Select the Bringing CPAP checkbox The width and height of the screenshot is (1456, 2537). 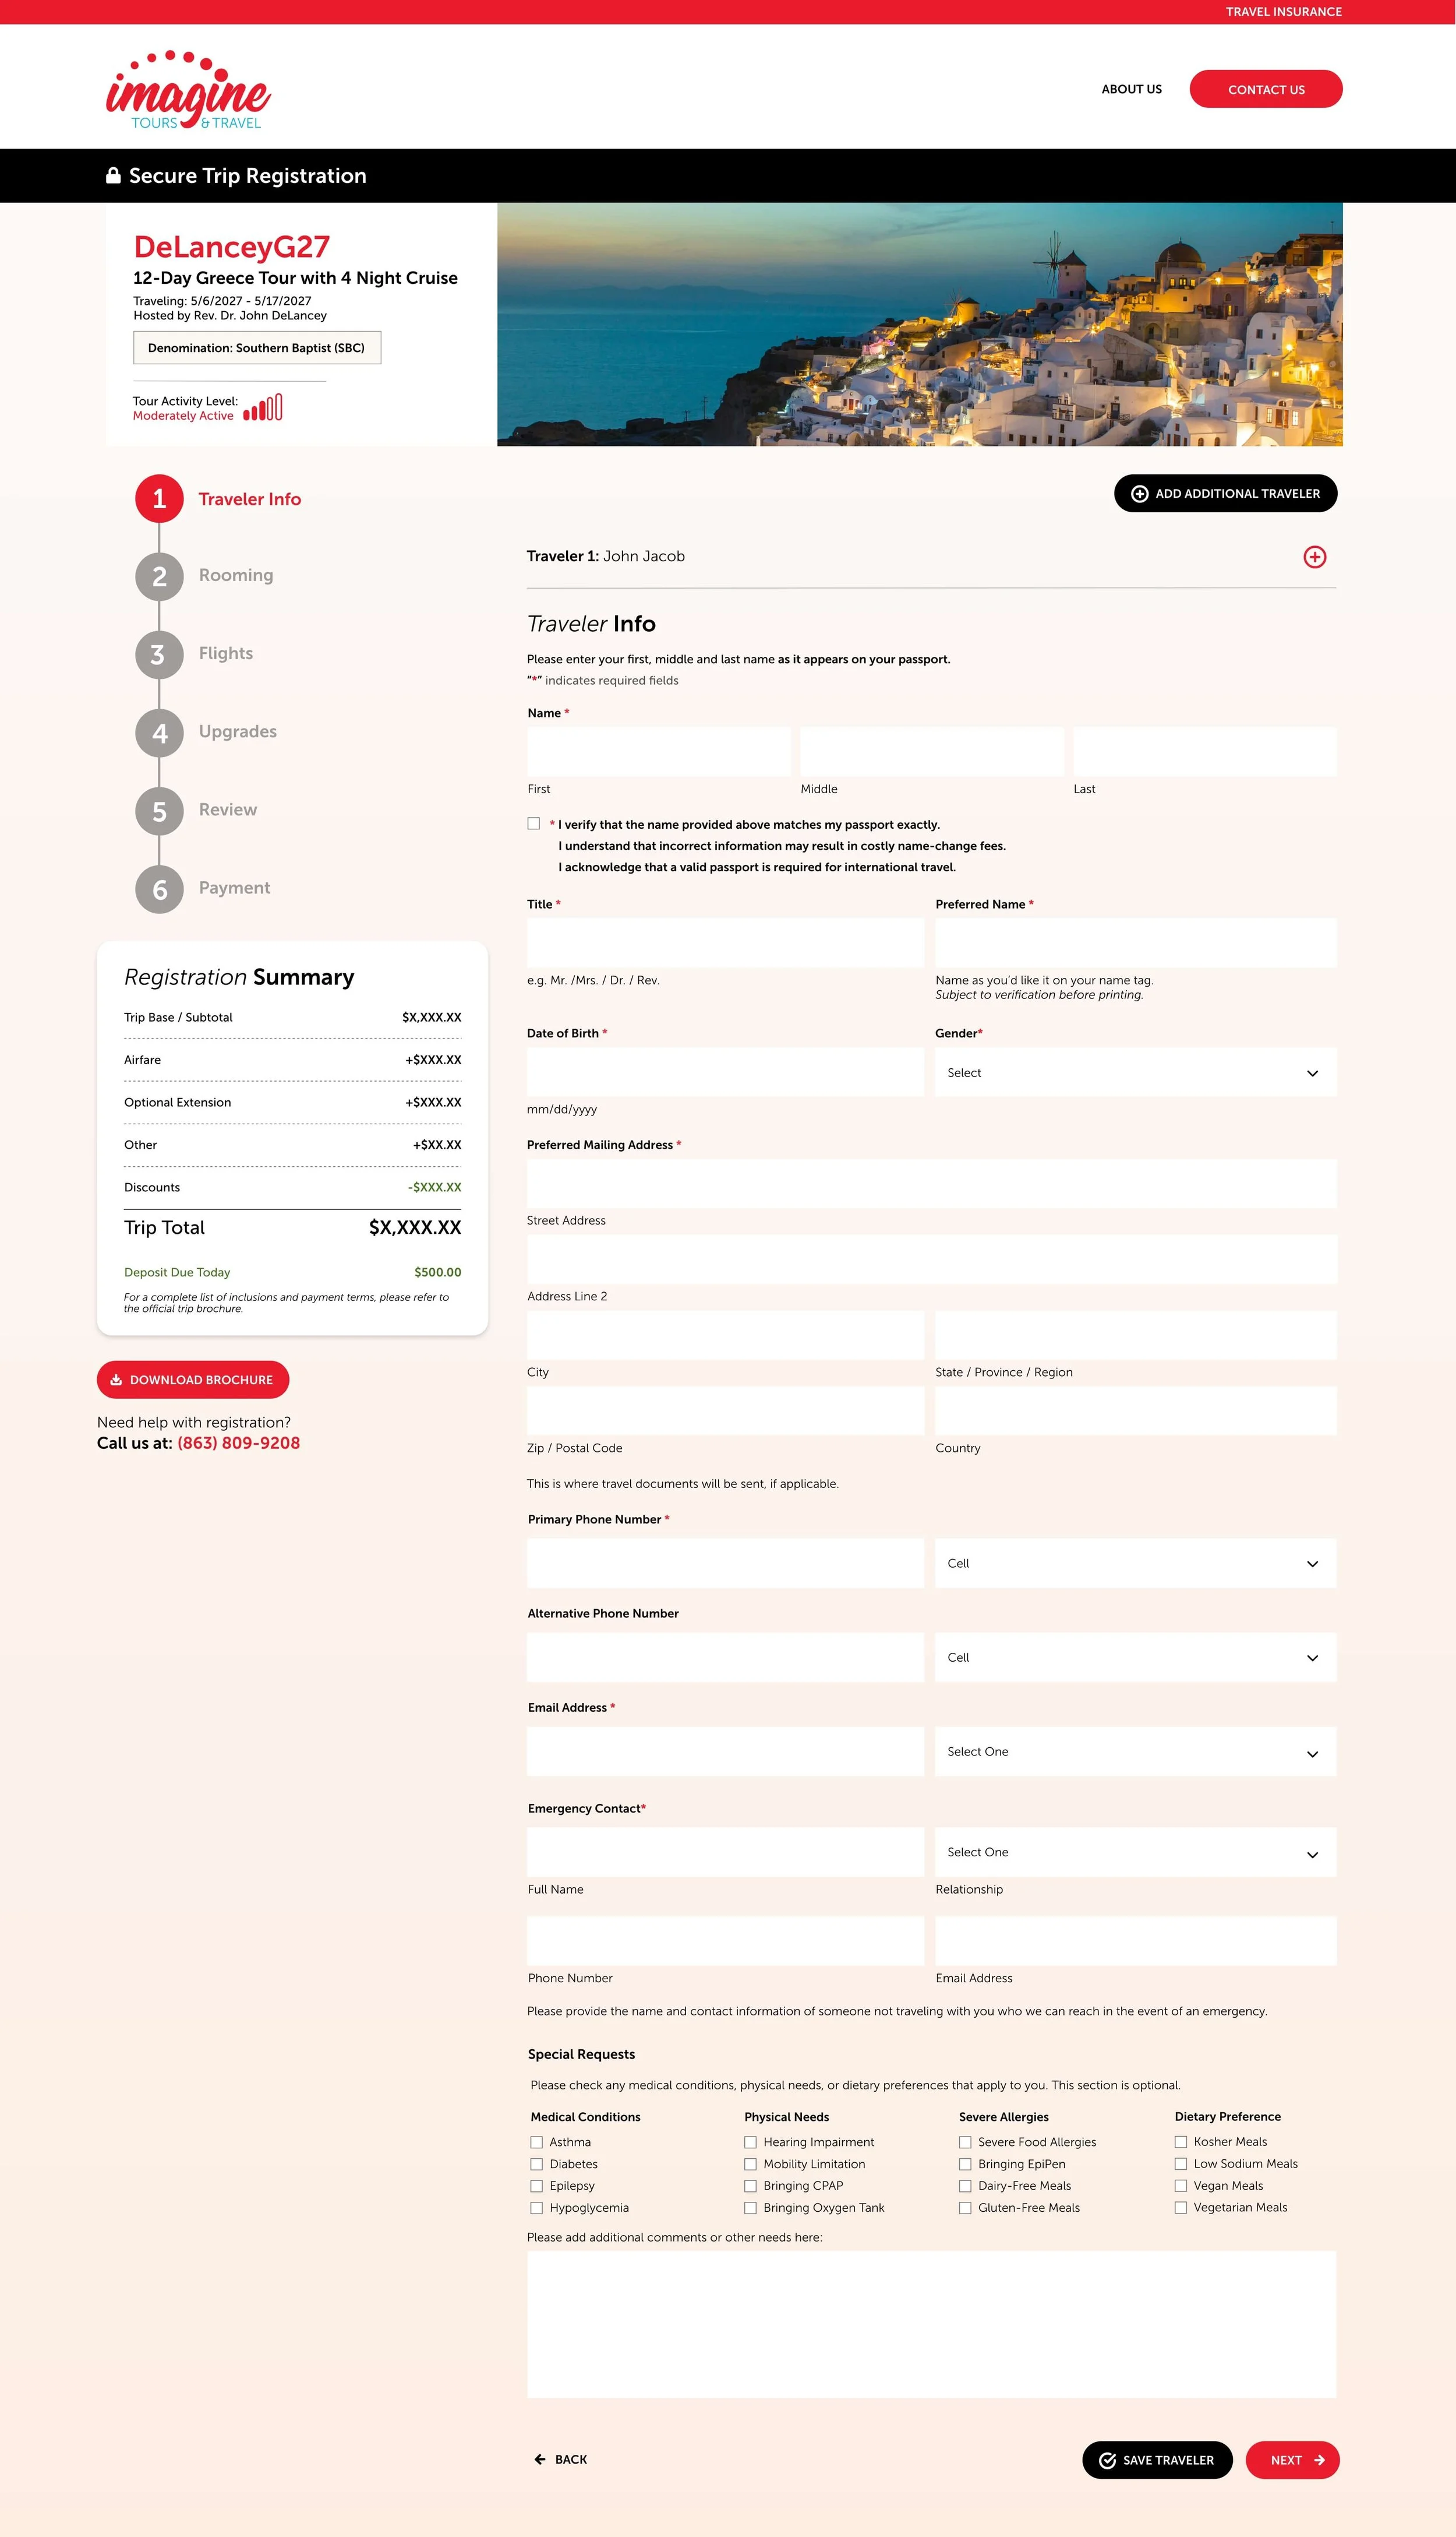click(750, 2186)
